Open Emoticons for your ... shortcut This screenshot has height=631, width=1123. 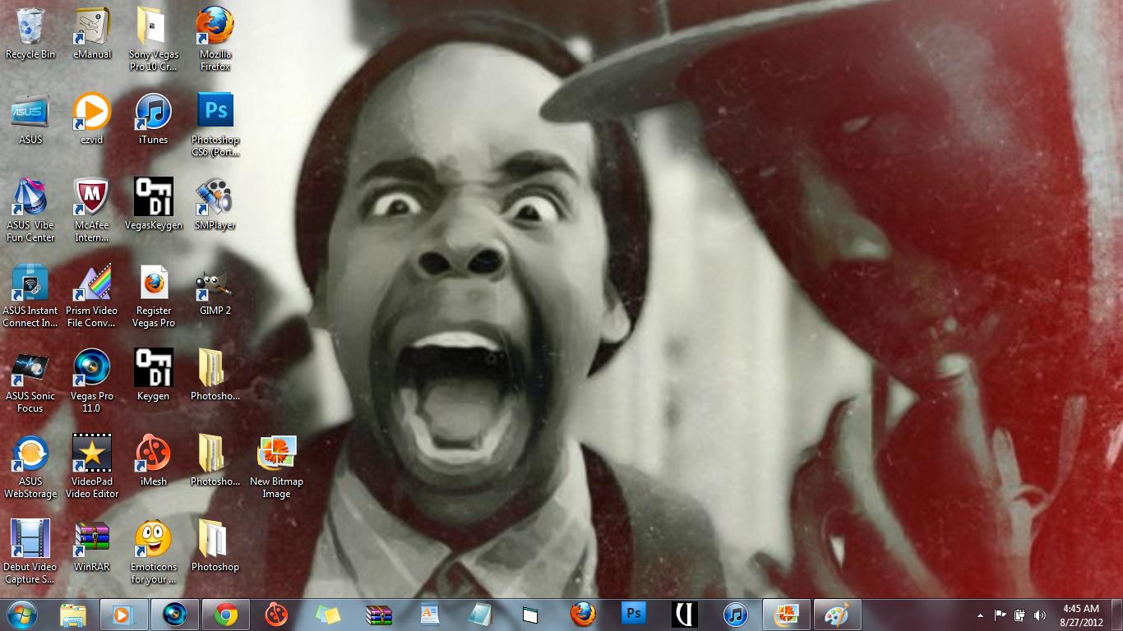[154, 552]
